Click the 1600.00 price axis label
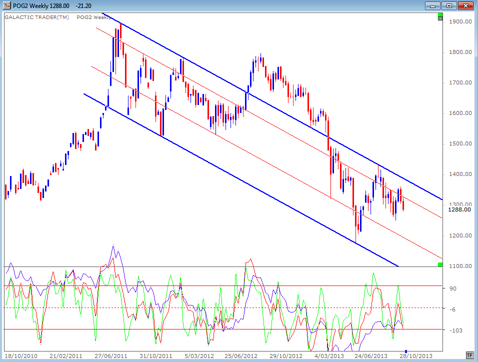The width and height of the screenshot is (478, 362). tap(460, 113)
